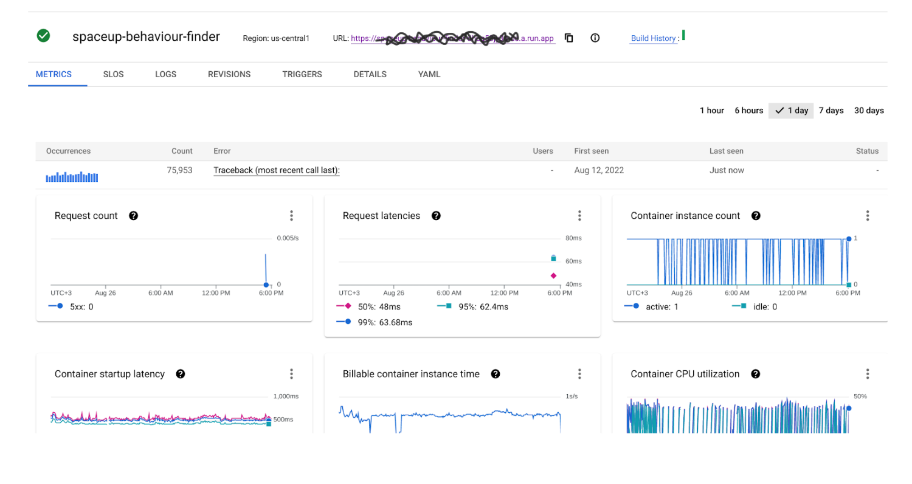Switch to the REVISIONS tab

click(229, 74)
